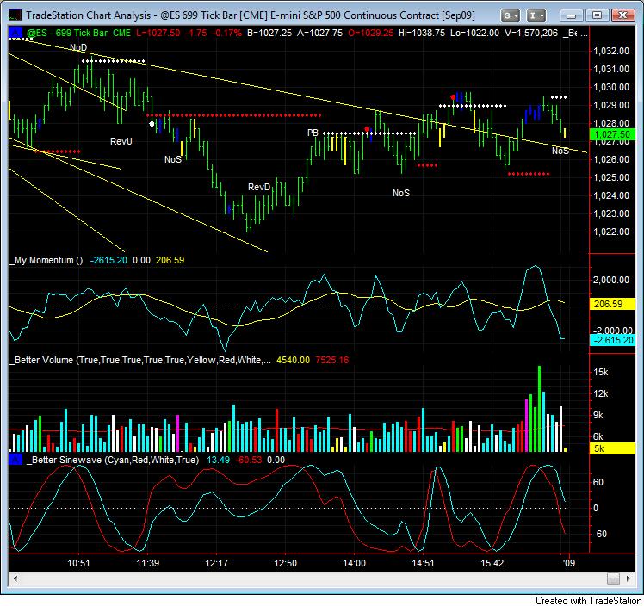Click the 13.49 Better Sinewave value
This screenshot has height=606, width=644.
point(218,460)
